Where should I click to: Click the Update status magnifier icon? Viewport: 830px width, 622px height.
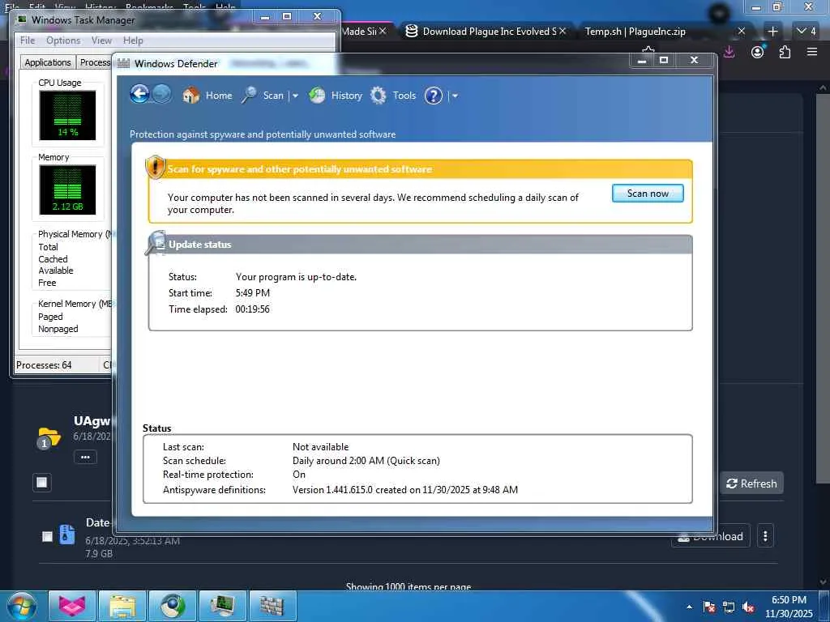[156, 243]
